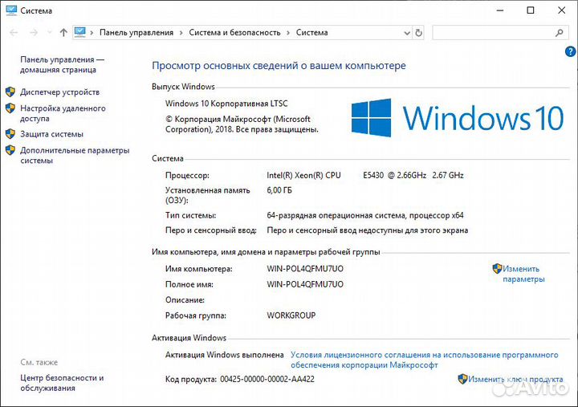The height and width of the screenshot is (407, 578).
Task: Expand chevron after Система и безопасность
Action: click(288, 33)
